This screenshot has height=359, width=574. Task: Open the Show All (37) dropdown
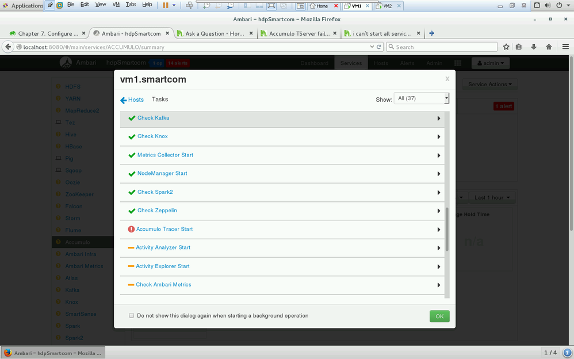(422, 98)
